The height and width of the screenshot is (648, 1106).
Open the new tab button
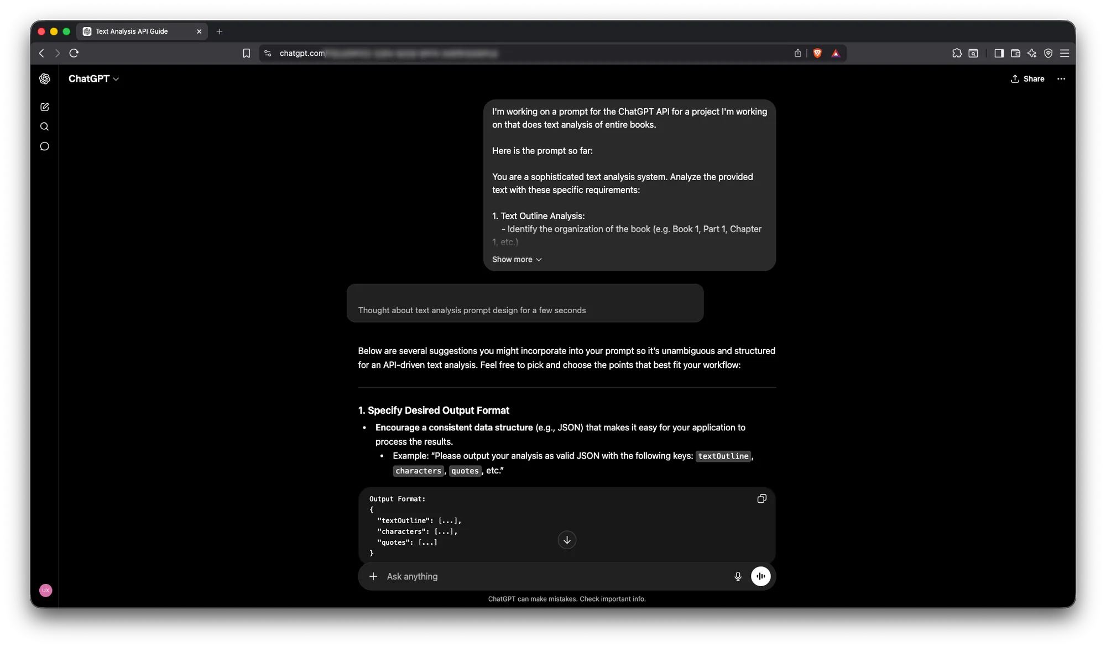tap(220, 31)
